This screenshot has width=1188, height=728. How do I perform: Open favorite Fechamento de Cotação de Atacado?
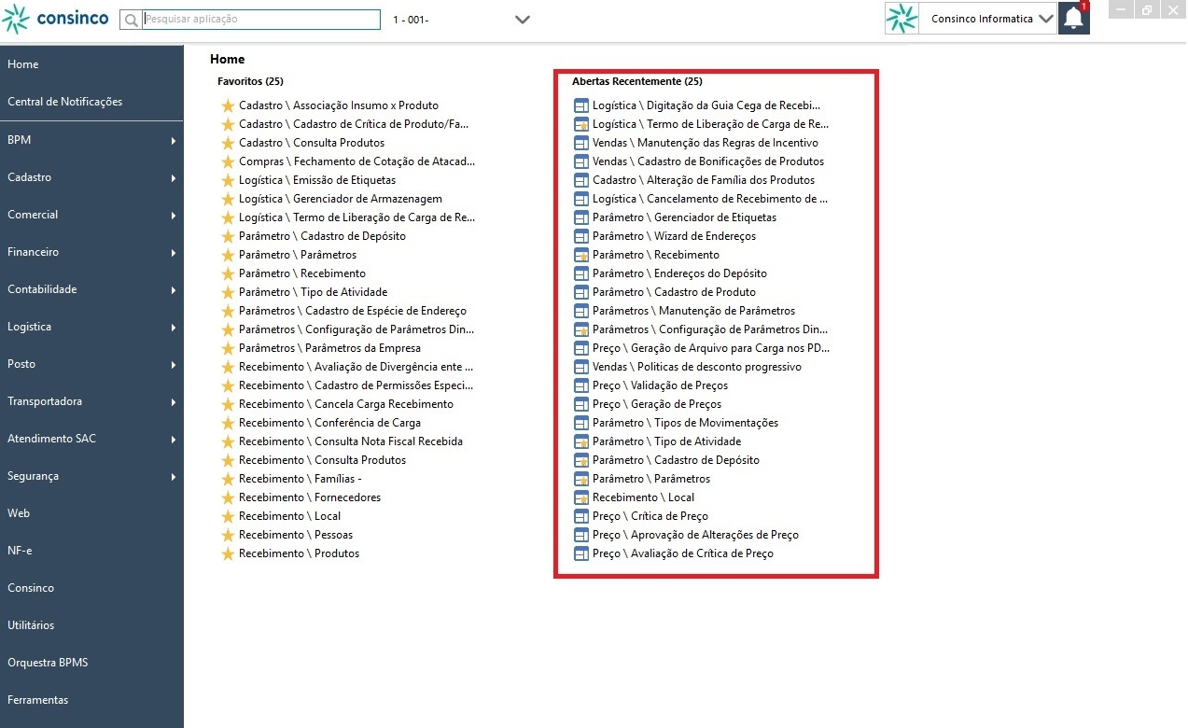[x=356, y=161]
